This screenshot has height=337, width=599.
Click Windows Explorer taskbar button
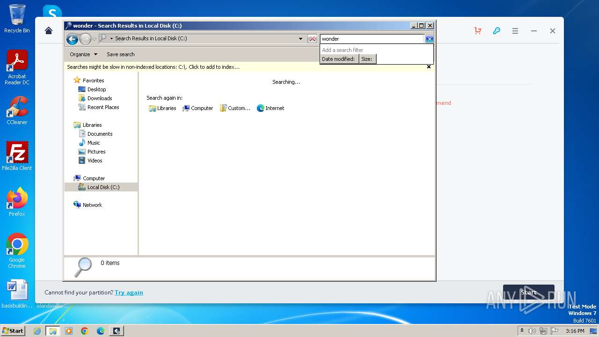tap(53, 331)
